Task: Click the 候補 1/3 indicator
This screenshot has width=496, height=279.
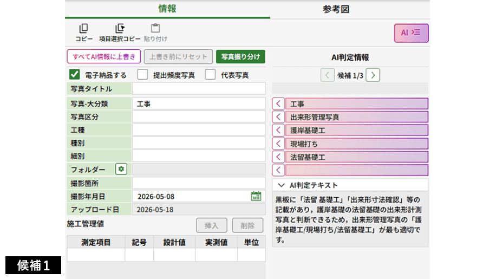Action: pos(350,76)
